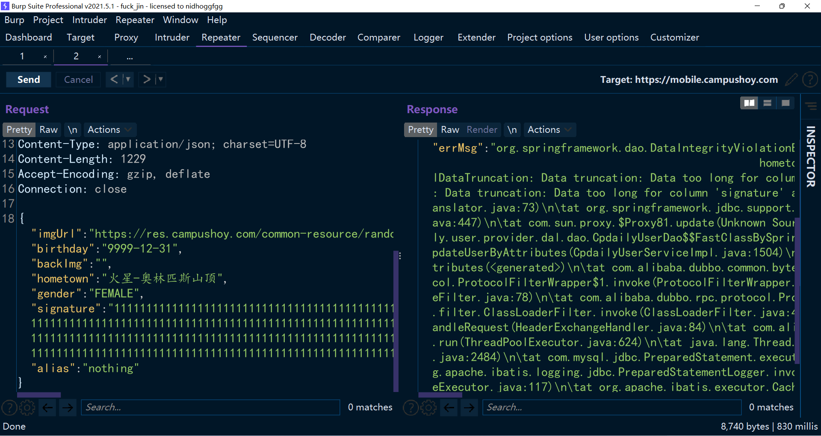
Task: Switch to side-by-side split layout view
Action: [749, 103]
